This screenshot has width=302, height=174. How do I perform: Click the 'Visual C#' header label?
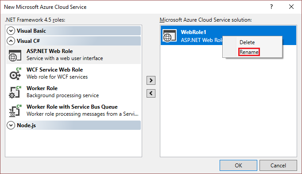(28, 41)
